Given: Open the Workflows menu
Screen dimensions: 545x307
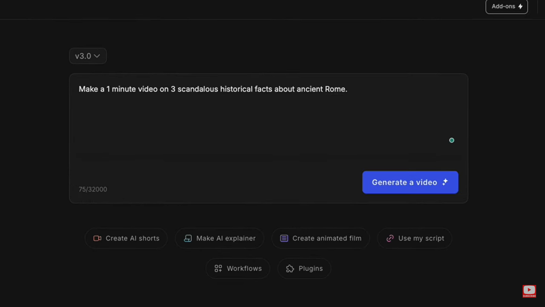Looking at the screenshot, I should click(238, 268).
